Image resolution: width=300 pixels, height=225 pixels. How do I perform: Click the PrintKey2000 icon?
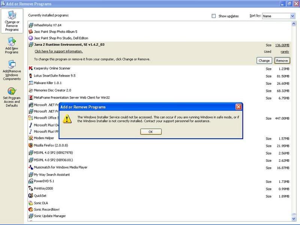point(31,189)
